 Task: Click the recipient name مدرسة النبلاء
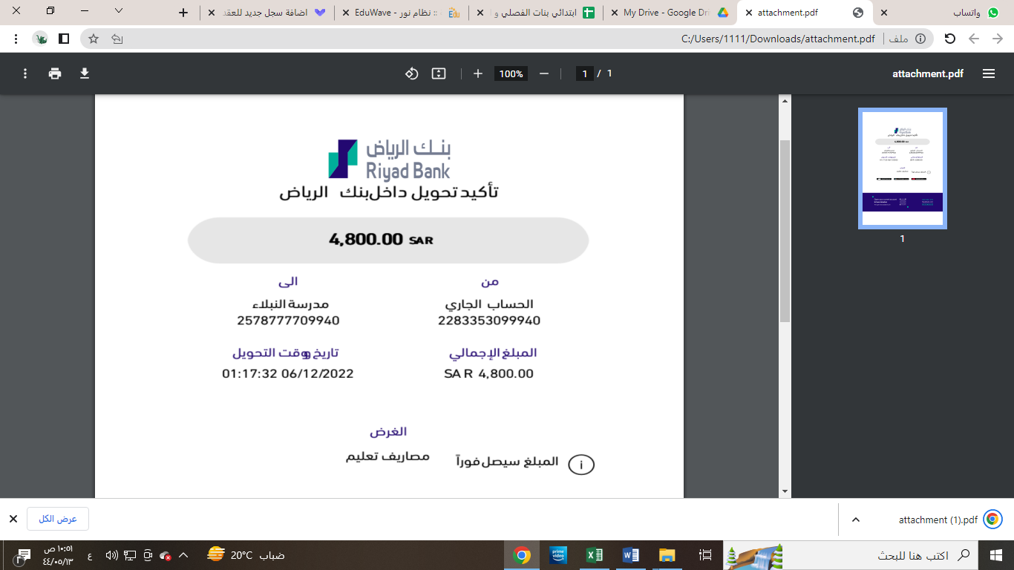[x=290, y=304]
